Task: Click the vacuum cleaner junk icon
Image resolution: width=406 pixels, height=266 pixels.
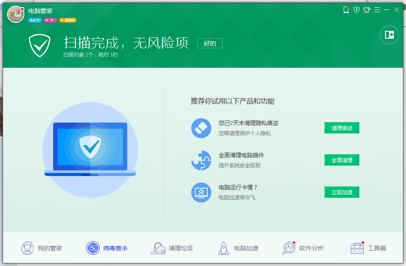Action: (x=158, y=248)
